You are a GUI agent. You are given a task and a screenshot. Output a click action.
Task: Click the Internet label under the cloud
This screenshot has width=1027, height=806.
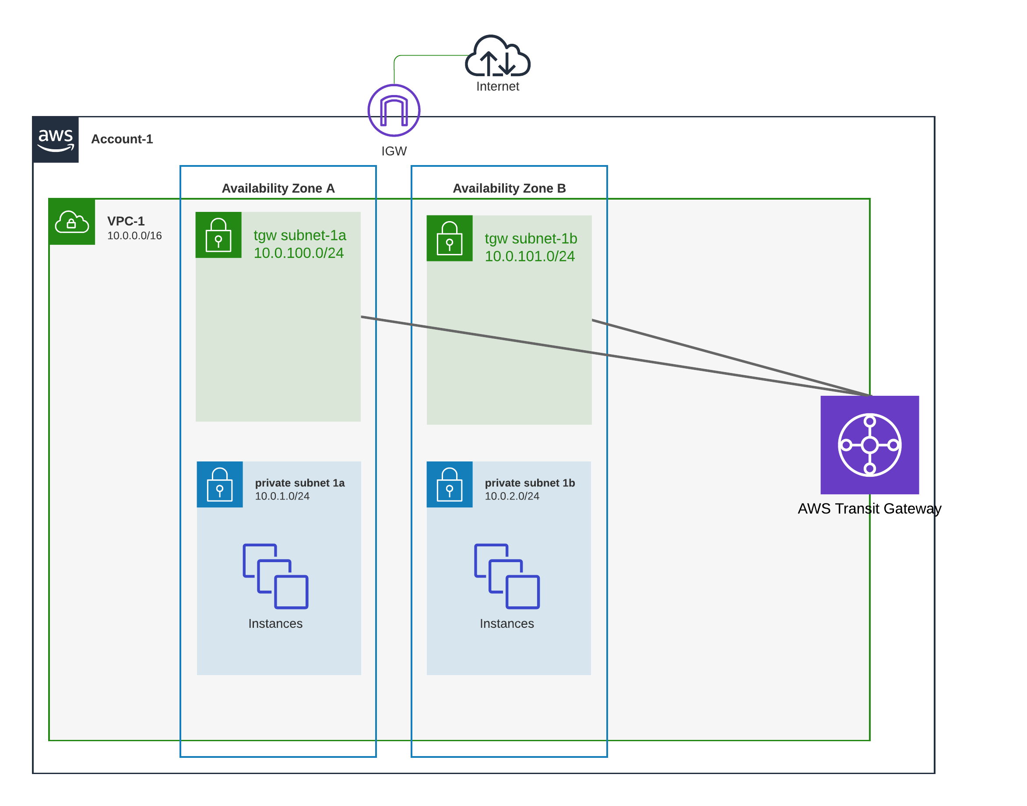[x=498, y=86]
